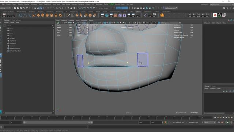234x132 pixels.
Task: Click the time slider track
Action: (x=101, y=117)
